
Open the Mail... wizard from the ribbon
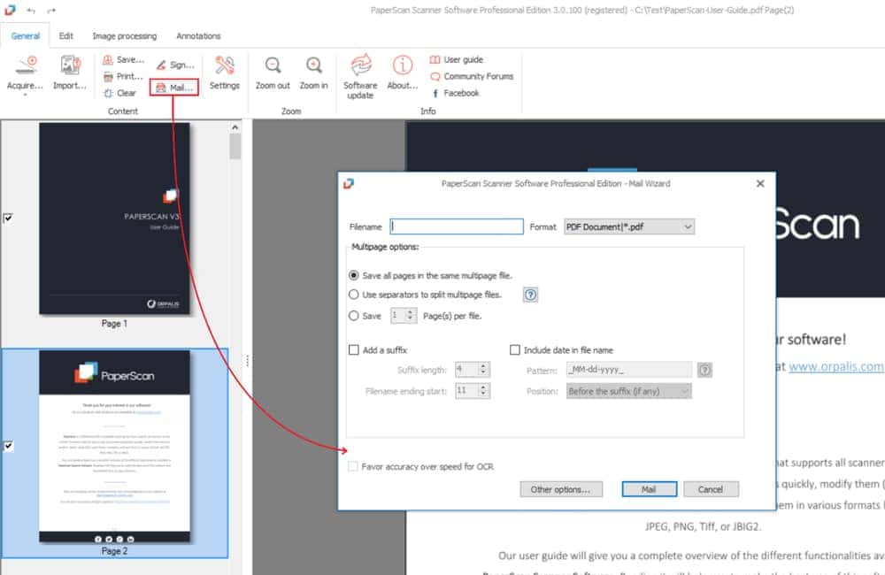[174, 88]
